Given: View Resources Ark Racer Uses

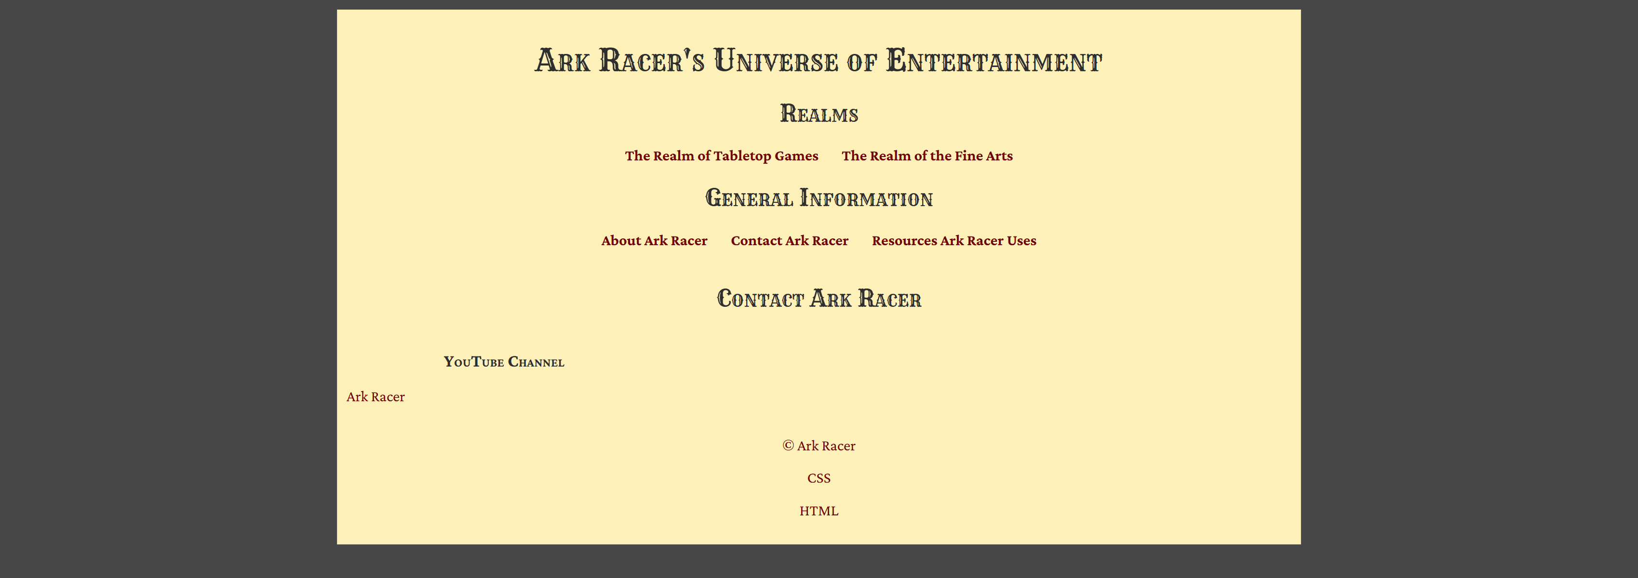Looking at the screenshot, I should coord(954,241).
